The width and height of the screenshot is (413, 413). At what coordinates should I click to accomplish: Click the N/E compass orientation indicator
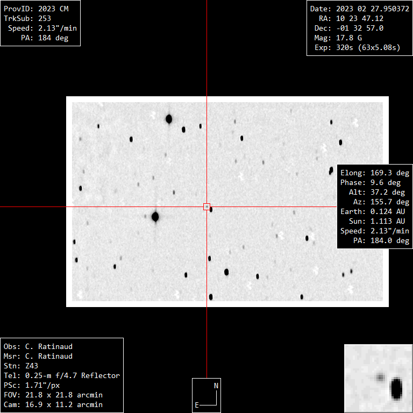[x=206, y=396]
